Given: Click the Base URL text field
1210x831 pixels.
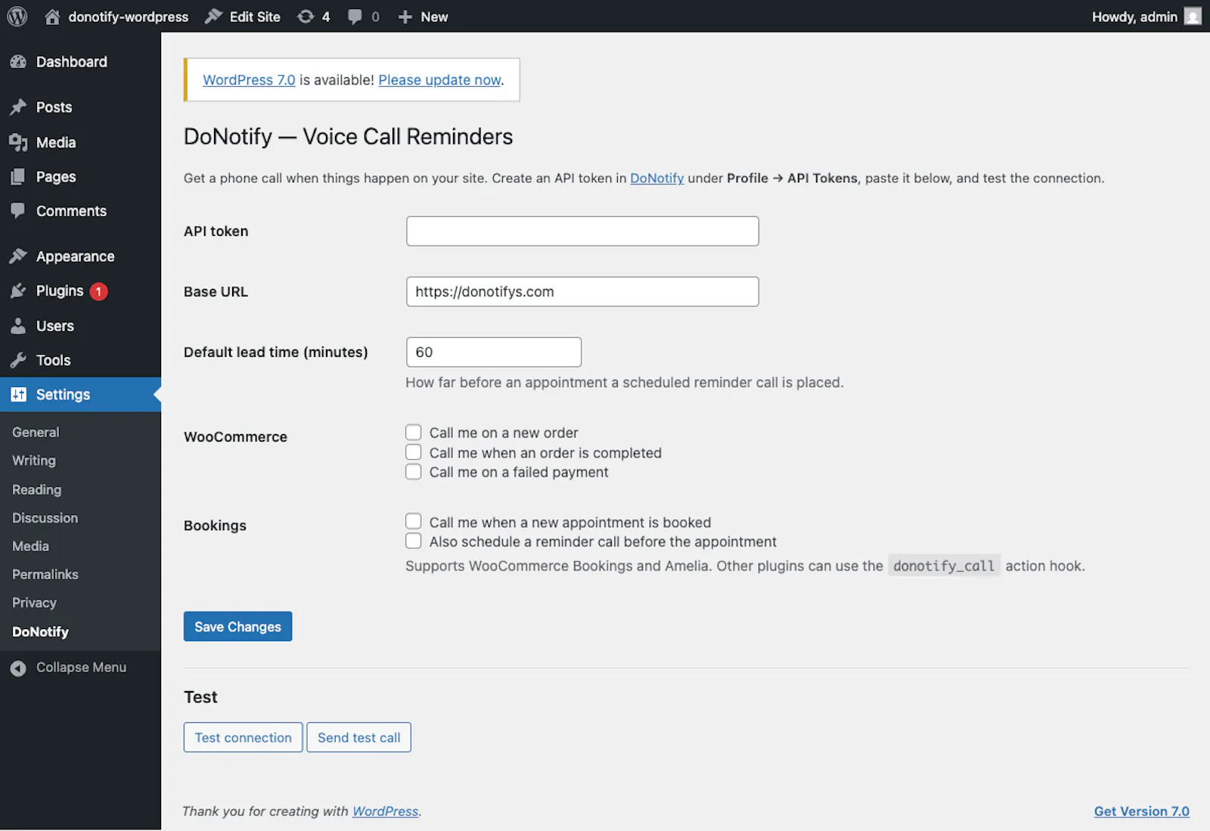Looking at the screenshot, I should [x=582, y=292].
